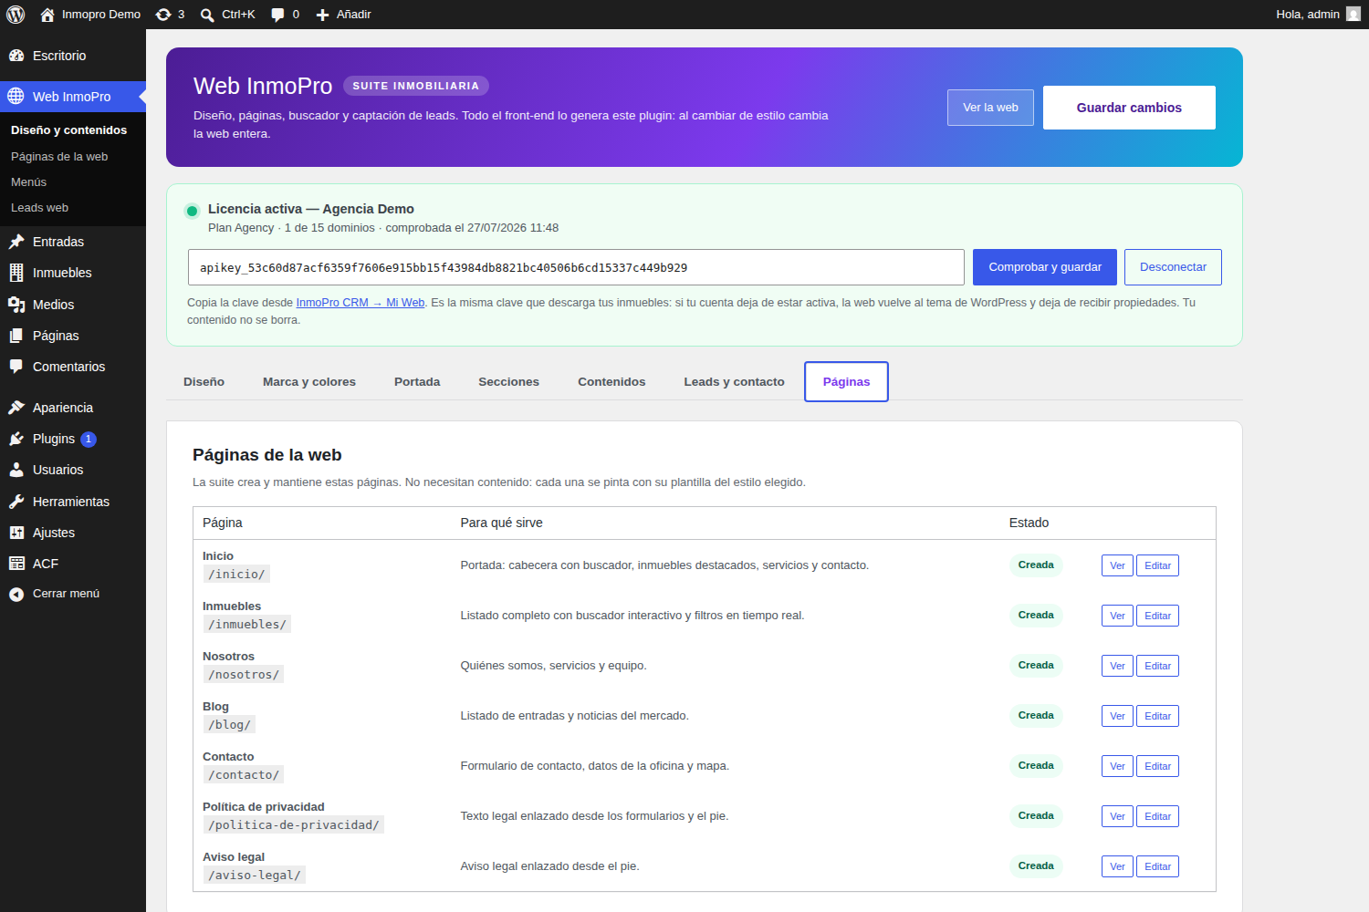
Task: Click the Usuarios person icon
Action: pos(16,470)
